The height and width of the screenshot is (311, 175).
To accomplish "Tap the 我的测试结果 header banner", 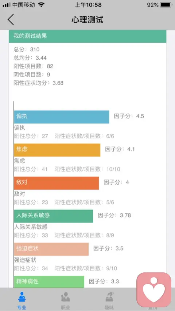I will coord(87,36).
